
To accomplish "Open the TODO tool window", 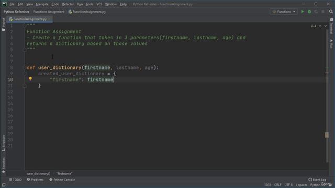I will coord(15,180).
